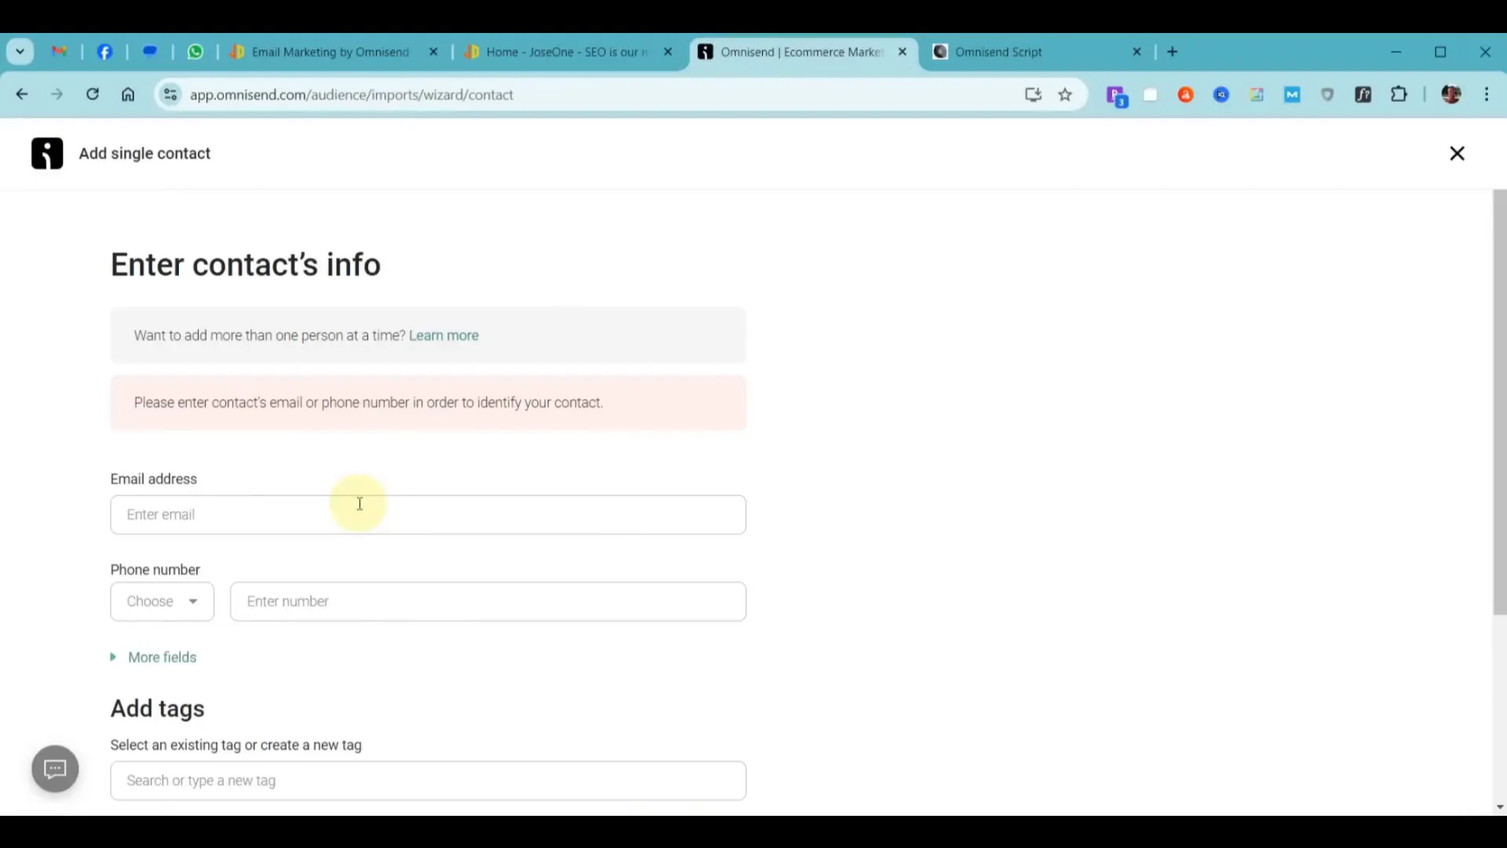Screen dimensions: 1507x848
Task: Close the Add single contact wizard
Action: (1457, 153)
